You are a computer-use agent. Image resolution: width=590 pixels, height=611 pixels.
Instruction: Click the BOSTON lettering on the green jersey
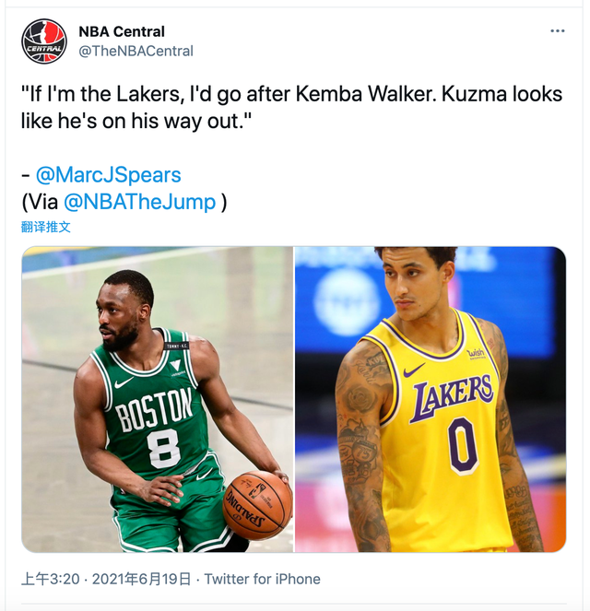pyautogui.click(x=154, y=409)
